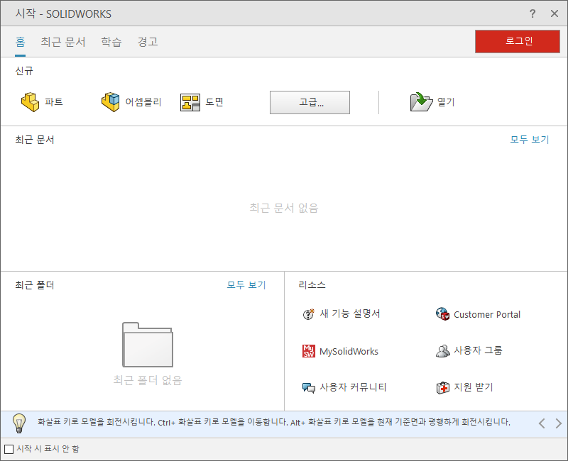Create a new 파트 (Part) document
The width and height of the screenshot is (568, 461).
click(42, 102)
